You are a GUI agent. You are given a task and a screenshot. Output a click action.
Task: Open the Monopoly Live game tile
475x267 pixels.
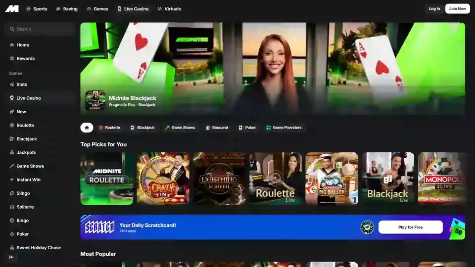tap(442, 178)
